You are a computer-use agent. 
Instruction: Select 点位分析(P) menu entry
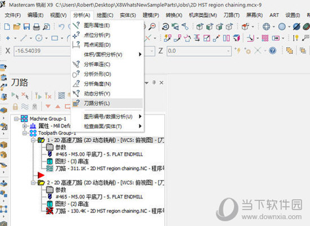click(107, 35)
